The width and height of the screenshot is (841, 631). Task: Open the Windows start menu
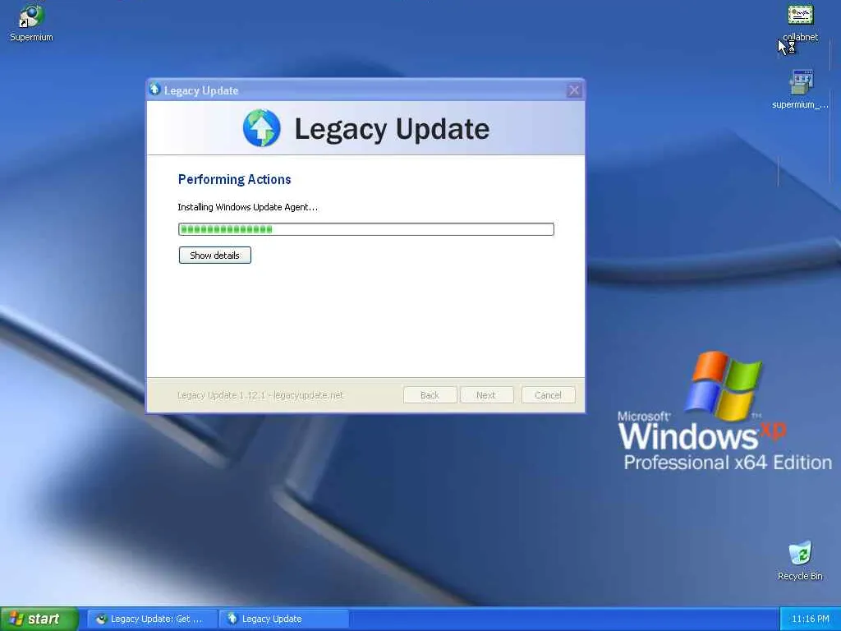[x=39, y=619]
